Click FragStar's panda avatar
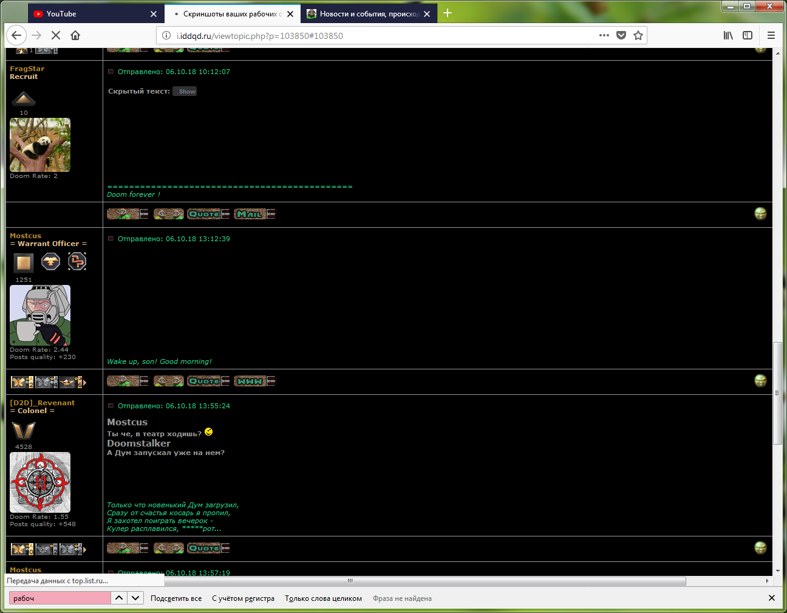787x613 pixels. pos(40,145)
